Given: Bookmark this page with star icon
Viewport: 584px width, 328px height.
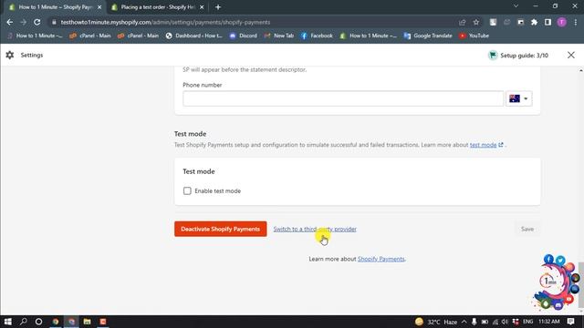Looking at the screenshot, I should [476, 22].
